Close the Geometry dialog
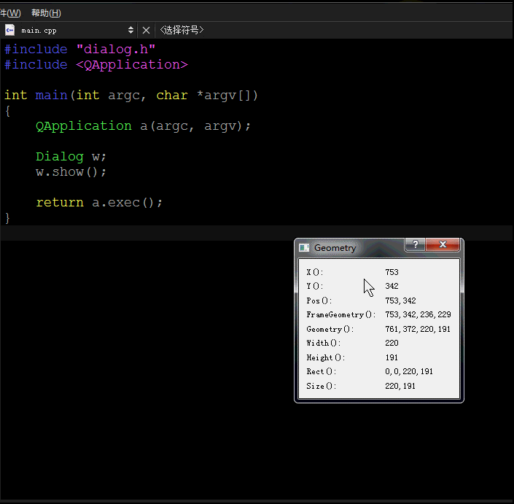The image size is (514, 504). 443,244
